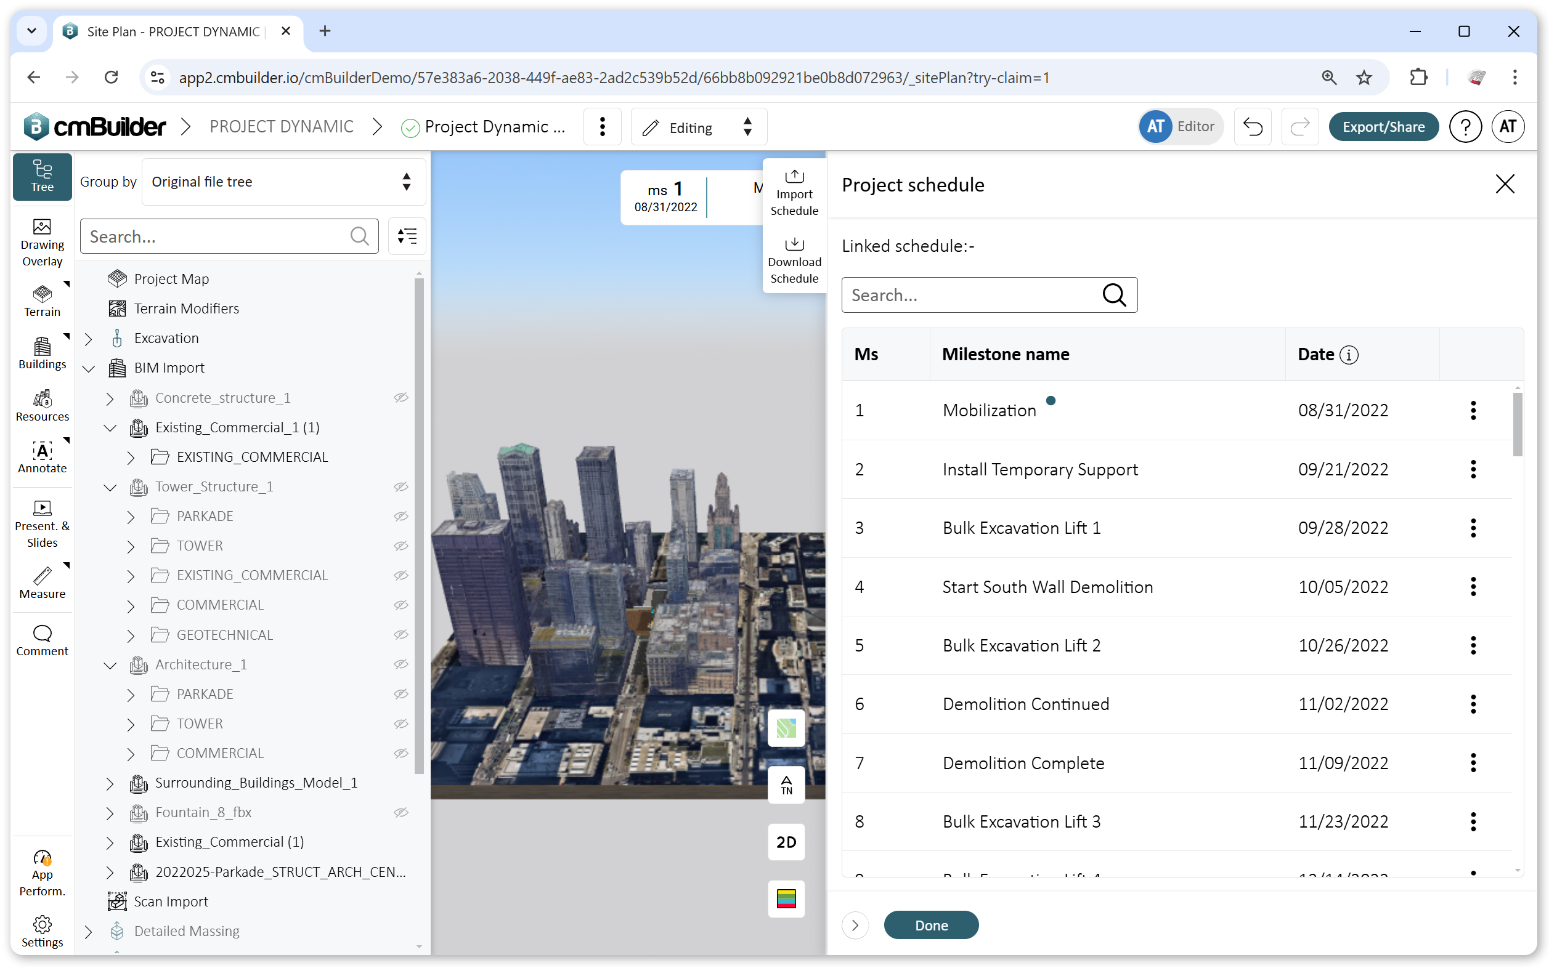The height and width of the screenshot is (968, 1549).
Task: Click the cmBuilder logo
Action: [x=95, y=126]
